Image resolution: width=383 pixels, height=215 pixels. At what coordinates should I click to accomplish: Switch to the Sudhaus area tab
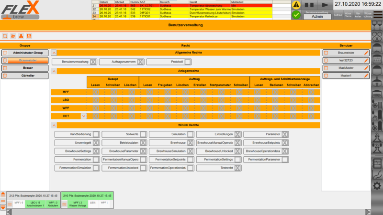338,15
